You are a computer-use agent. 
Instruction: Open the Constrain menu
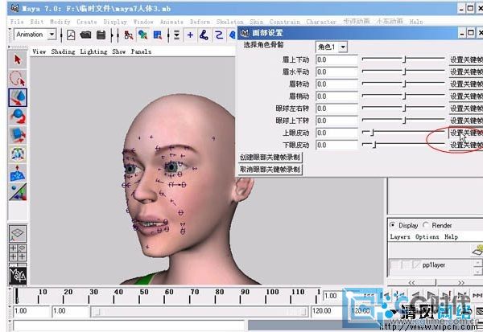coord(285,22)
